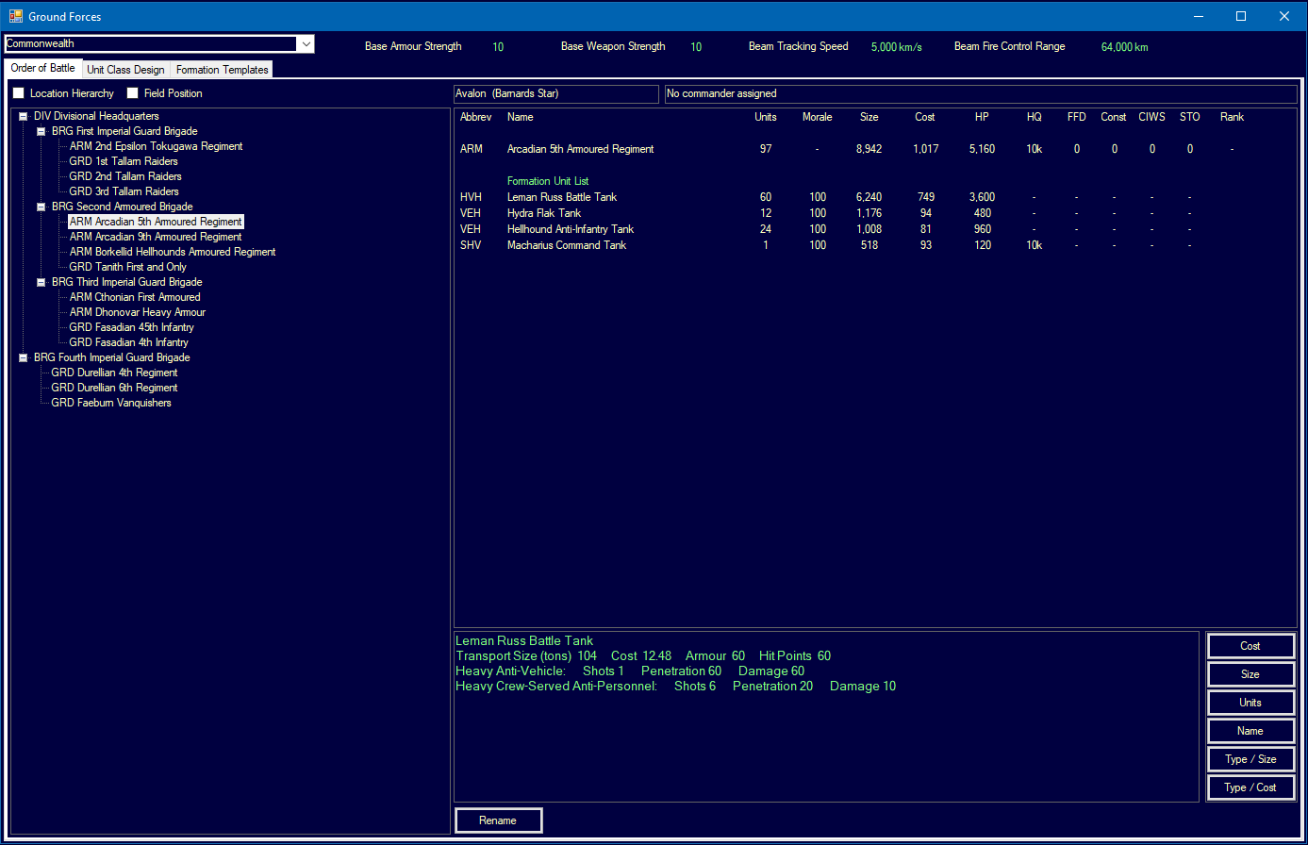Select GRD Faeburn Vanquishers

pos(111,403)
